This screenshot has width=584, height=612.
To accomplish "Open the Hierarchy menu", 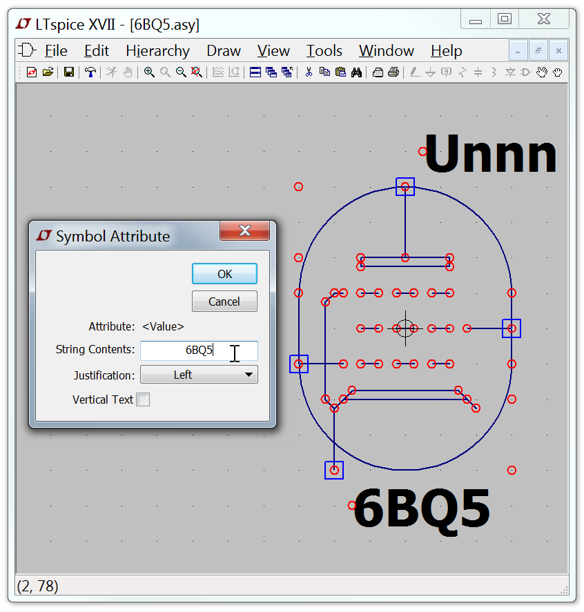I will (157, 51).
